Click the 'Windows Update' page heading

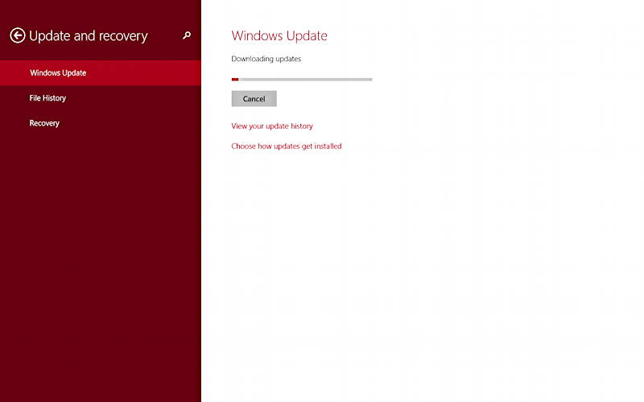pyautogui.click(x=279, y=35)
